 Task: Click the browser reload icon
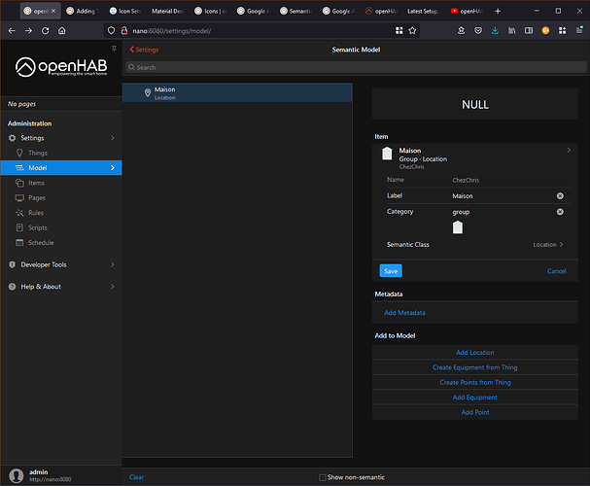(x=45, y=31)
